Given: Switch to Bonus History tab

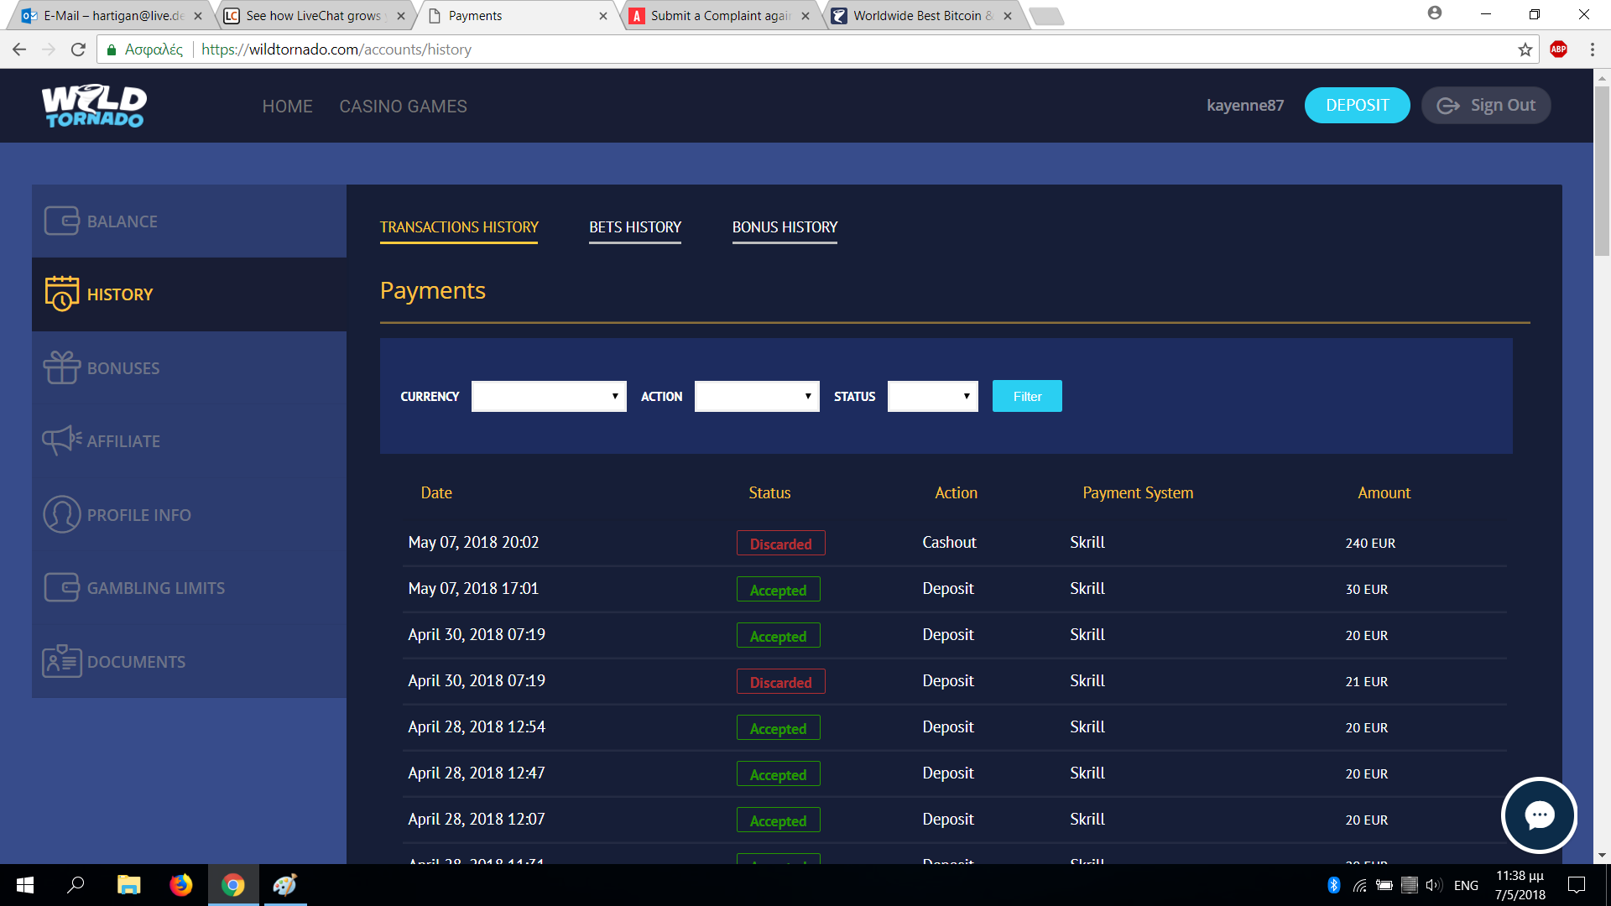Looking at the screenshot, I should pyautogui.click(x=785, y=227).
